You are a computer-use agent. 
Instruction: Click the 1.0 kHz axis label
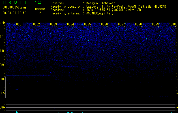[x=3, y=51]
